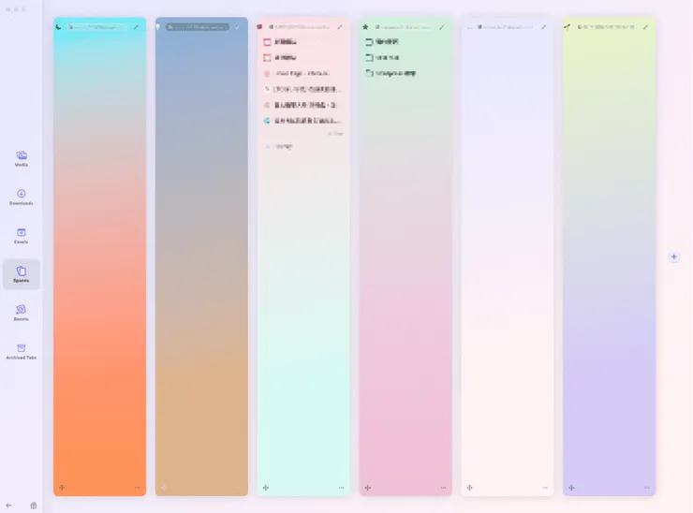Viewport: 693px width, 513px height.
Task: Add item in cyan-orange space bottom plus
Action: 62,488
